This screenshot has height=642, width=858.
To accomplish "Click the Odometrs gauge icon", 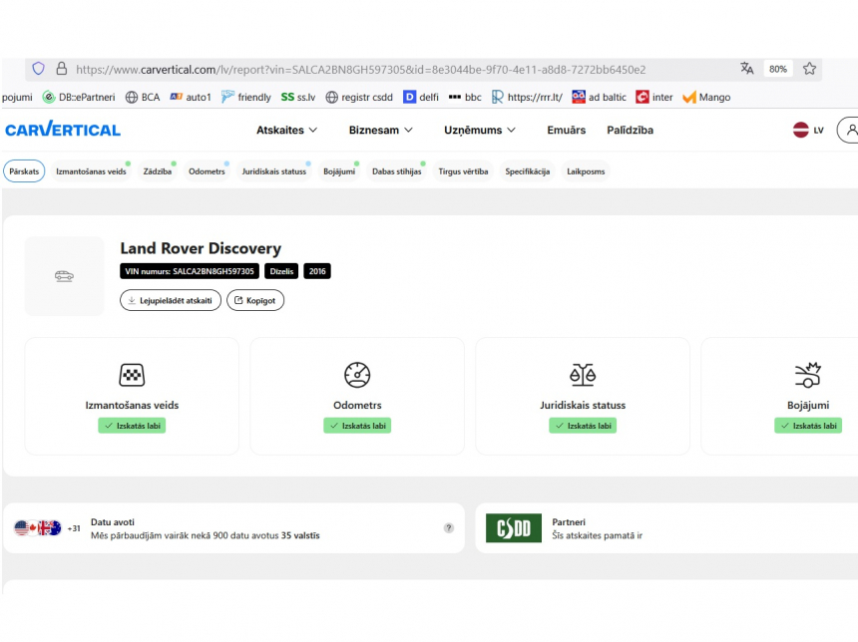I will pyautogui.click(x=357, y=375).
